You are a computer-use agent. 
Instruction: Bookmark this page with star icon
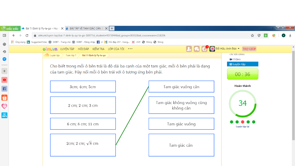tap(252, 35)
